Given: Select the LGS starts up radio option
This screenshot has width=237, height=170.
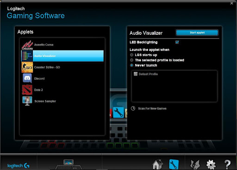Looking at the screenshot, I should point(131,55).
